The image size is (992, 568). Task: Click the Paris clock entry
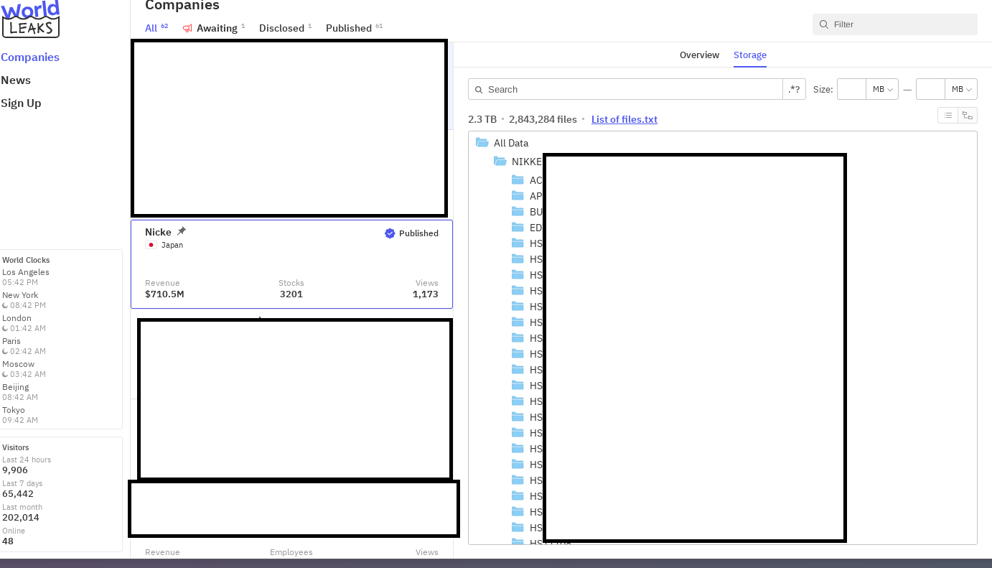pos(24,346)
